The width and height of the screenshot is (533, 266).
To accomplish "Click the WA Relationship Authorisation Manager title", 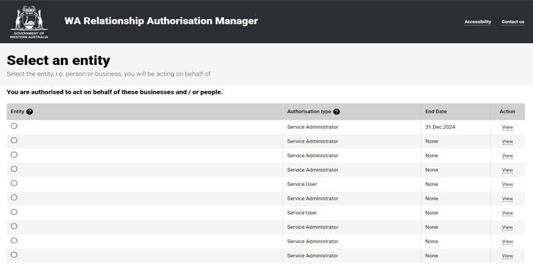I will tap(161, 21).
